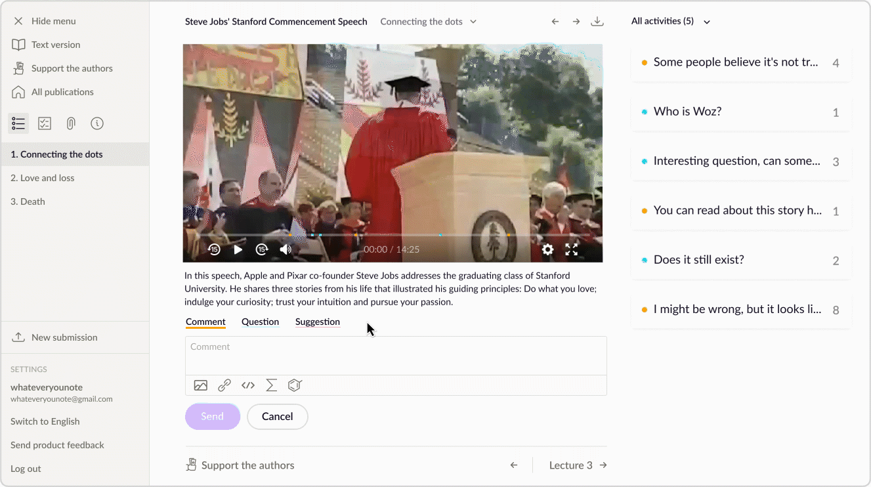
Task: Switch to the Question tab
Action: [260, 322]
